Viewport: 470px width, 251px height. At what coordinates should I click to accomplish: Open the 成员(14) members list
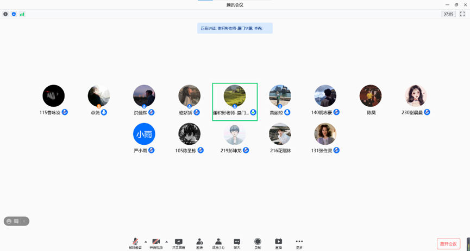(x=218, y=243)
